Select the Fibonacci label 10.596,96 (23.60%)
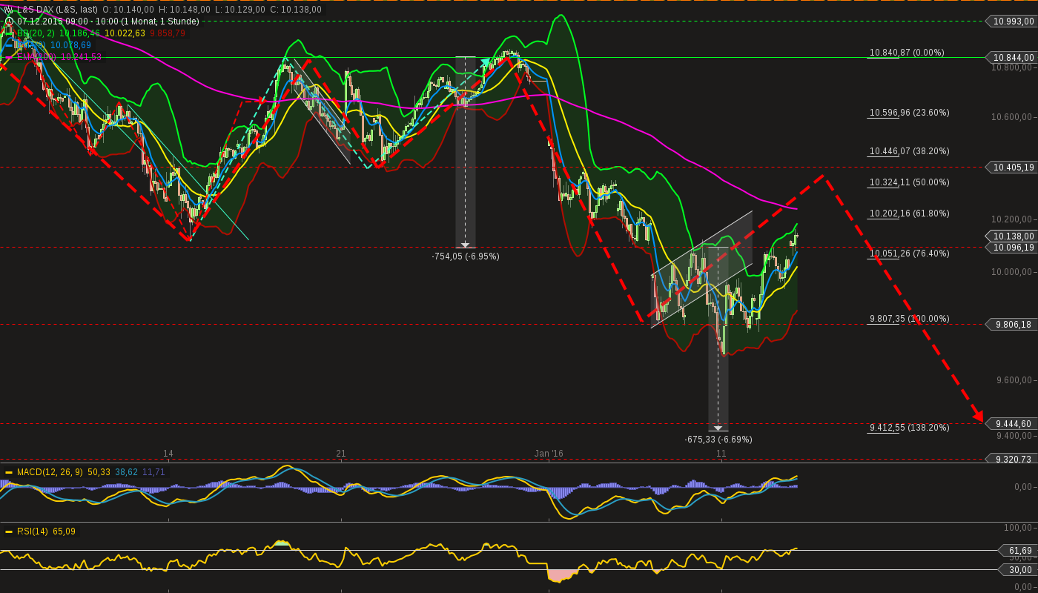The image size is (1038, 593). tap(909, 113)
